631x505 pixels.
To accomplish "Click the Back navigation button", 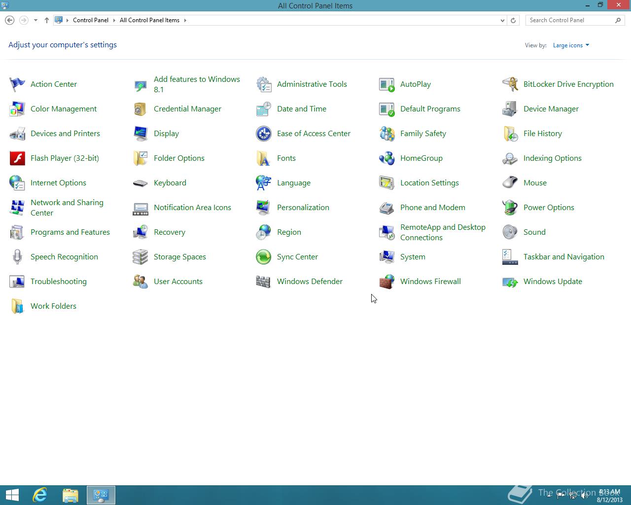I will click(9, 20).
